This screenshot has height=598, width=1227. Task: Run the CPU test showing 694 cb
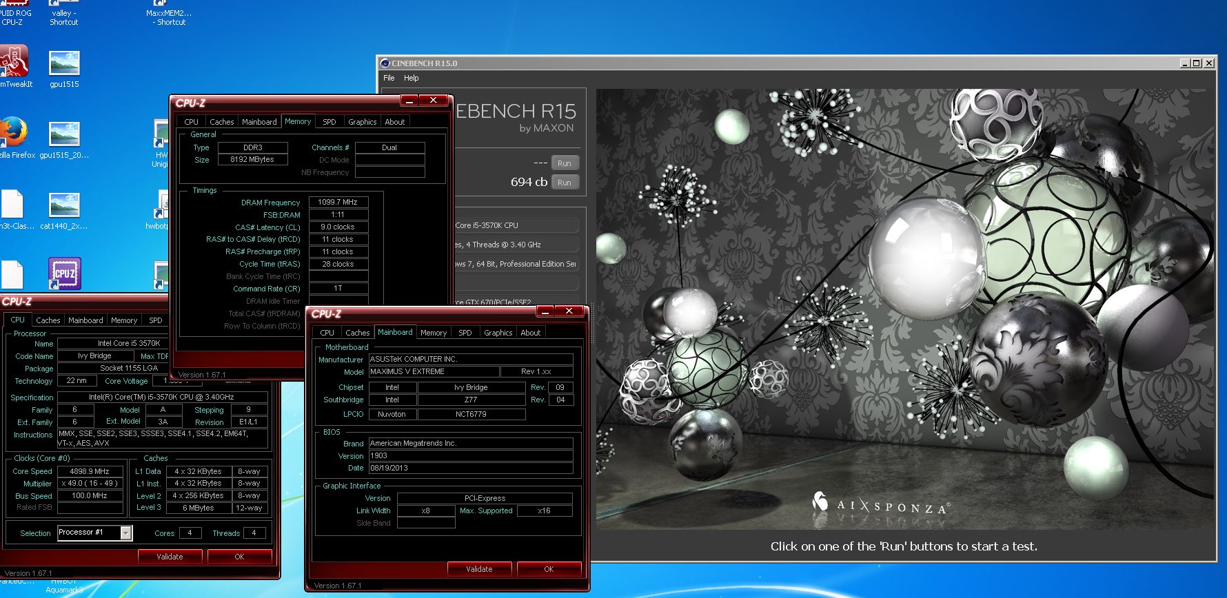point(565,183)
